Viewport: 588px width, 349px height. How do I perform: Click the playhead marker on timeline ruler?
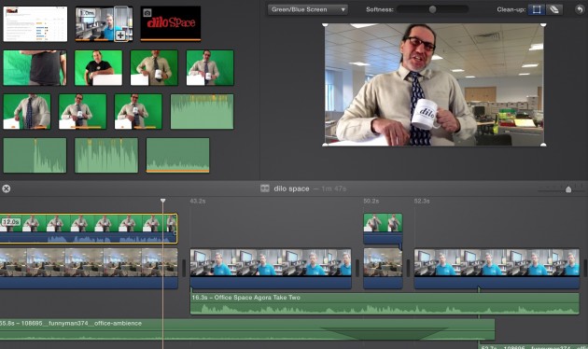pos(162,201)
